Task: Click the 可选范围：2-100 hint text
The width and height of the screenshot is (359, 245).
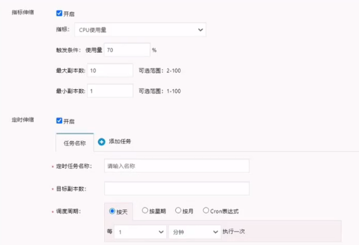Action: tap(160, 70)
